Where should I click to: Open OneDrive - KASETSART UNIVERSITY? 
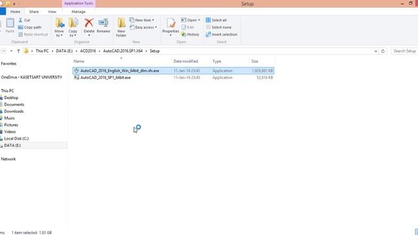point(31,77)
